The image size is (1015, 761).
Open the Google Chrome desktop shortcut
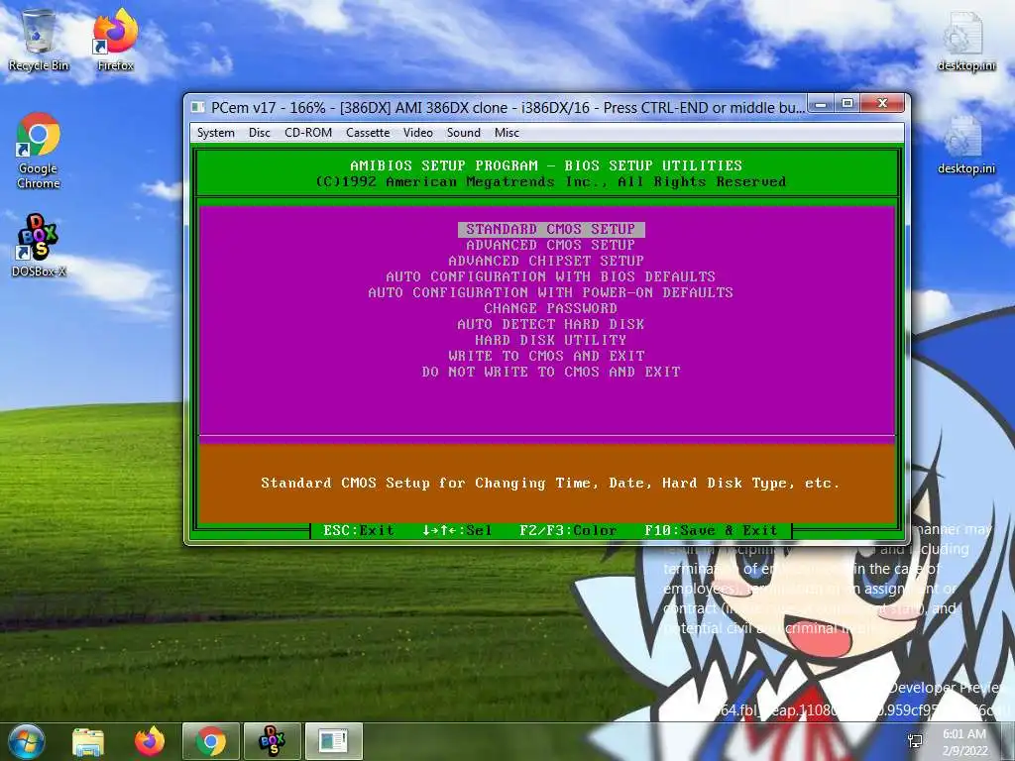tap(39, 151)
